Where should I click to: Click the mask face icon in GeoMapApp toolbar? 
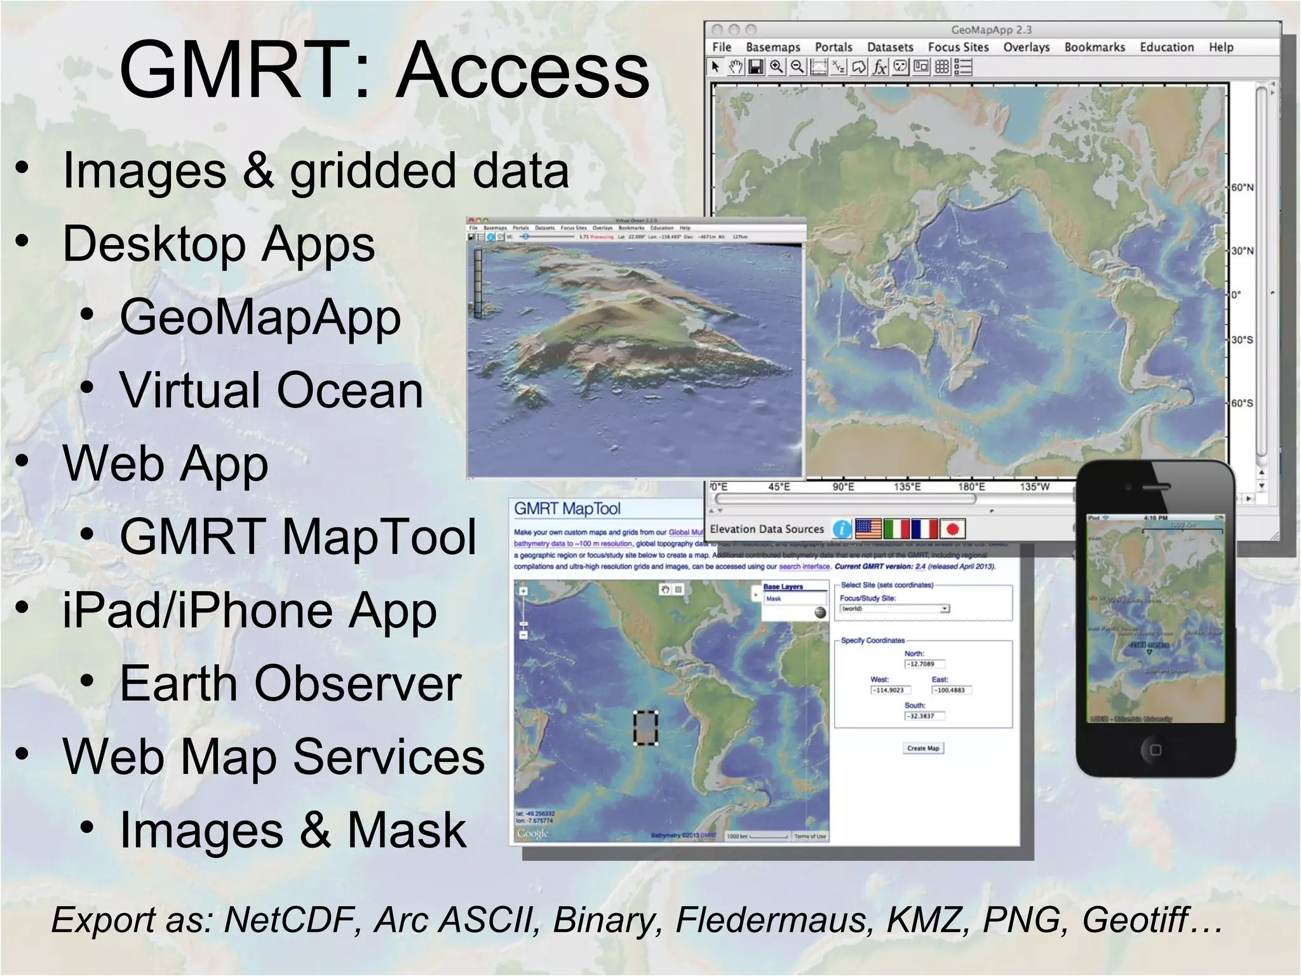901,67
